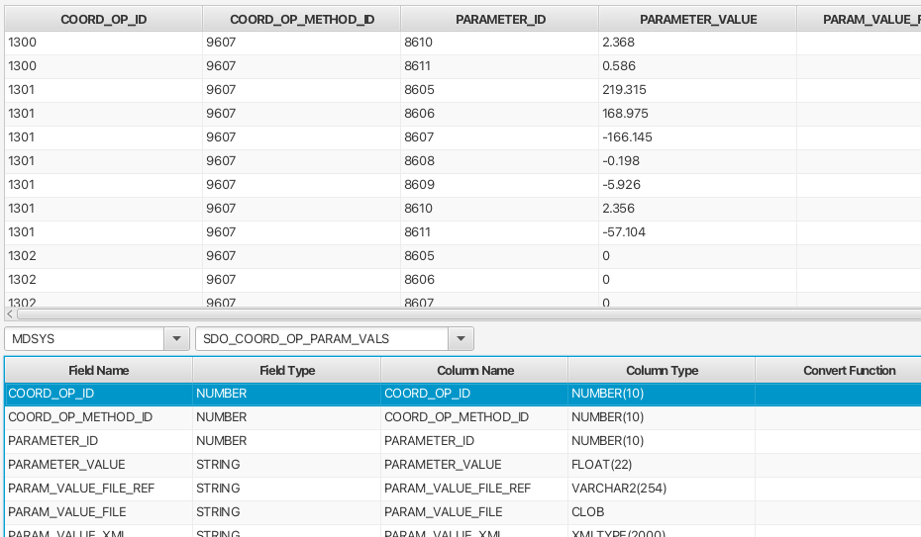
Task: Select the Field Name column header
Action: [x=98, y=371]
